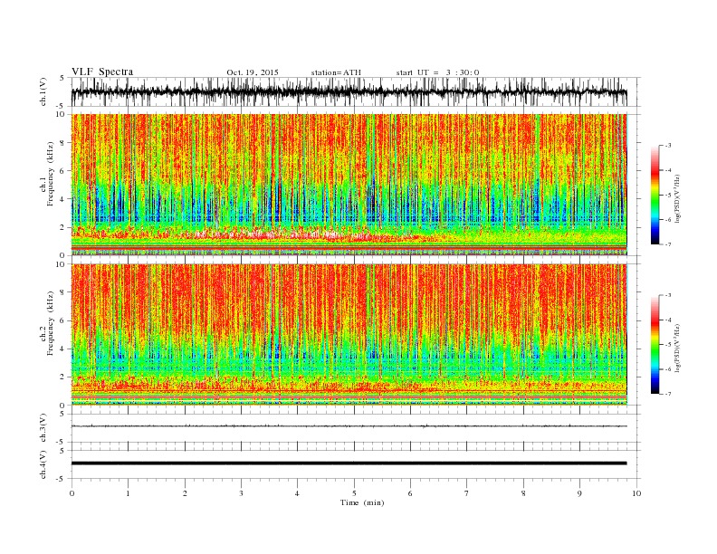
Task: Click the '8' tick on the time axis
Action: [x=523, y=493]
